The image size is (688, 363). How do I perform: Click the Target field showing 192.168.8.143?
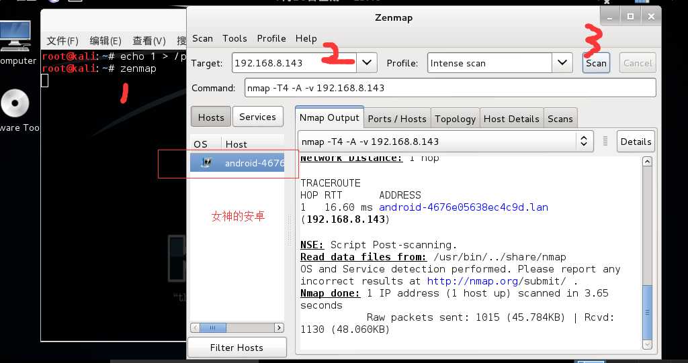[x=294, y=63]
